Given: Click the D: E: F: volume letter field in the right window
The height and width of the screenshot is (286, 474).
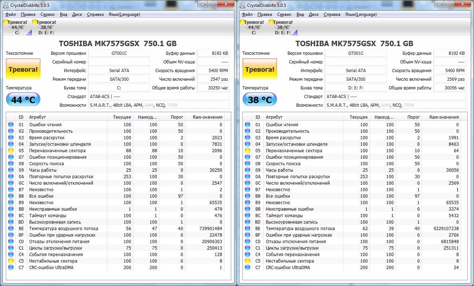Looking at the screenshot, I should point(356,88).
